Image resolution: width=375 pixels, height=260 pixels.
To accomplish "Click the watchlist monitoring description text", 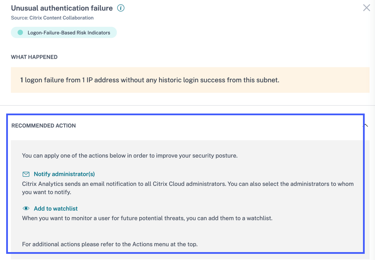I will coord(147,218).
